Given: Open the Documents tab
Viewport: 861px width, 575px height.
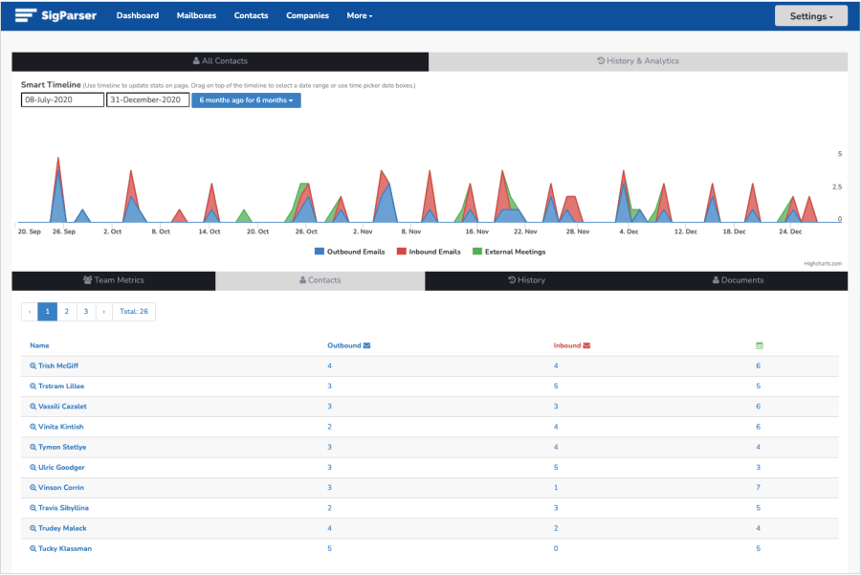Looking at the screenshot, I should pyautogui.click(x=738, y=280).
